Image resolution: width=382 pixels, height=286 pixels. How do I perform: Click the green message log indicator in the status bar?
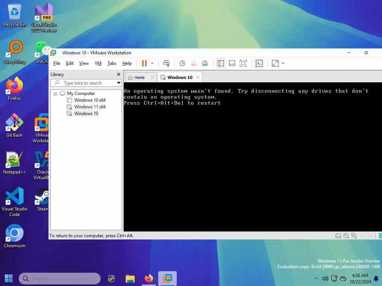pos(380,236)
